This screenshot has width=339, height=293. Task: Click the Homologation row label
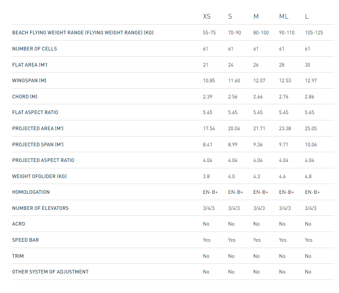click(x=31, y=192)
